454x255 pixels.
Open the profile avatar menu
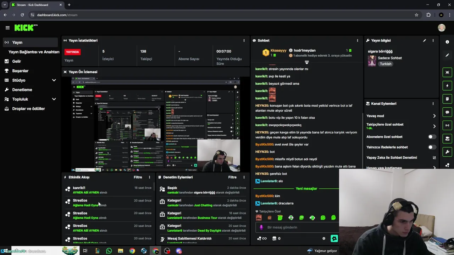pos(442,28)
